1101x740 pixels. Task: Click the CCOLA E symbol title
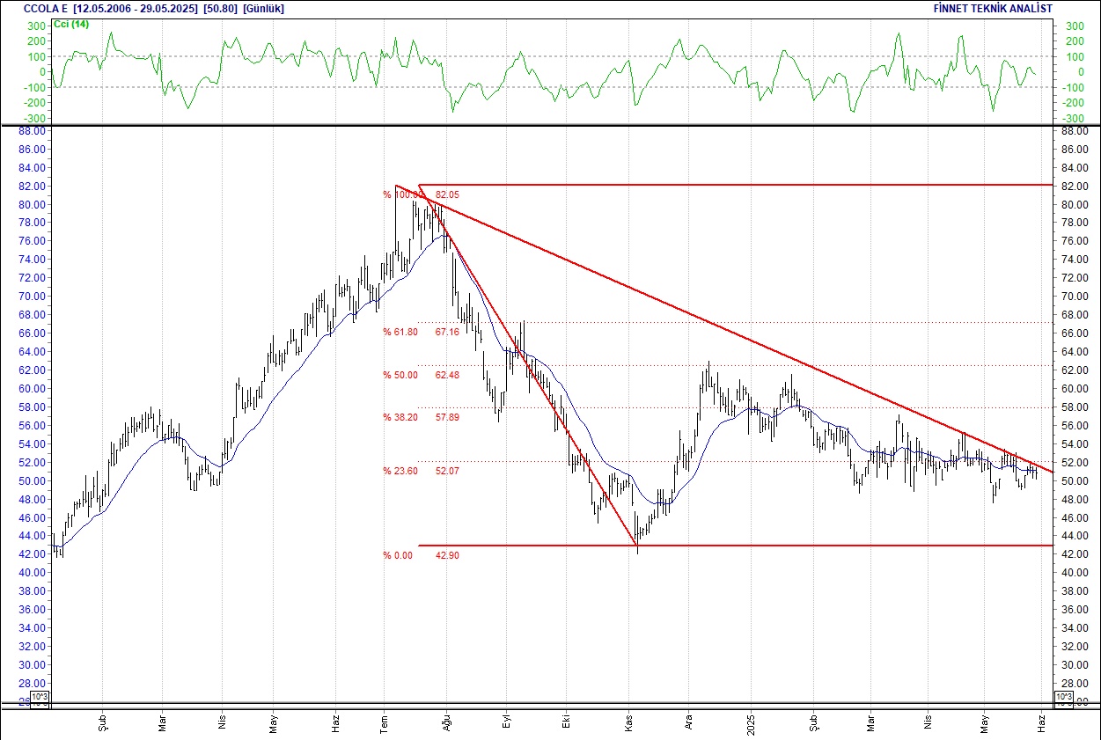47,9
